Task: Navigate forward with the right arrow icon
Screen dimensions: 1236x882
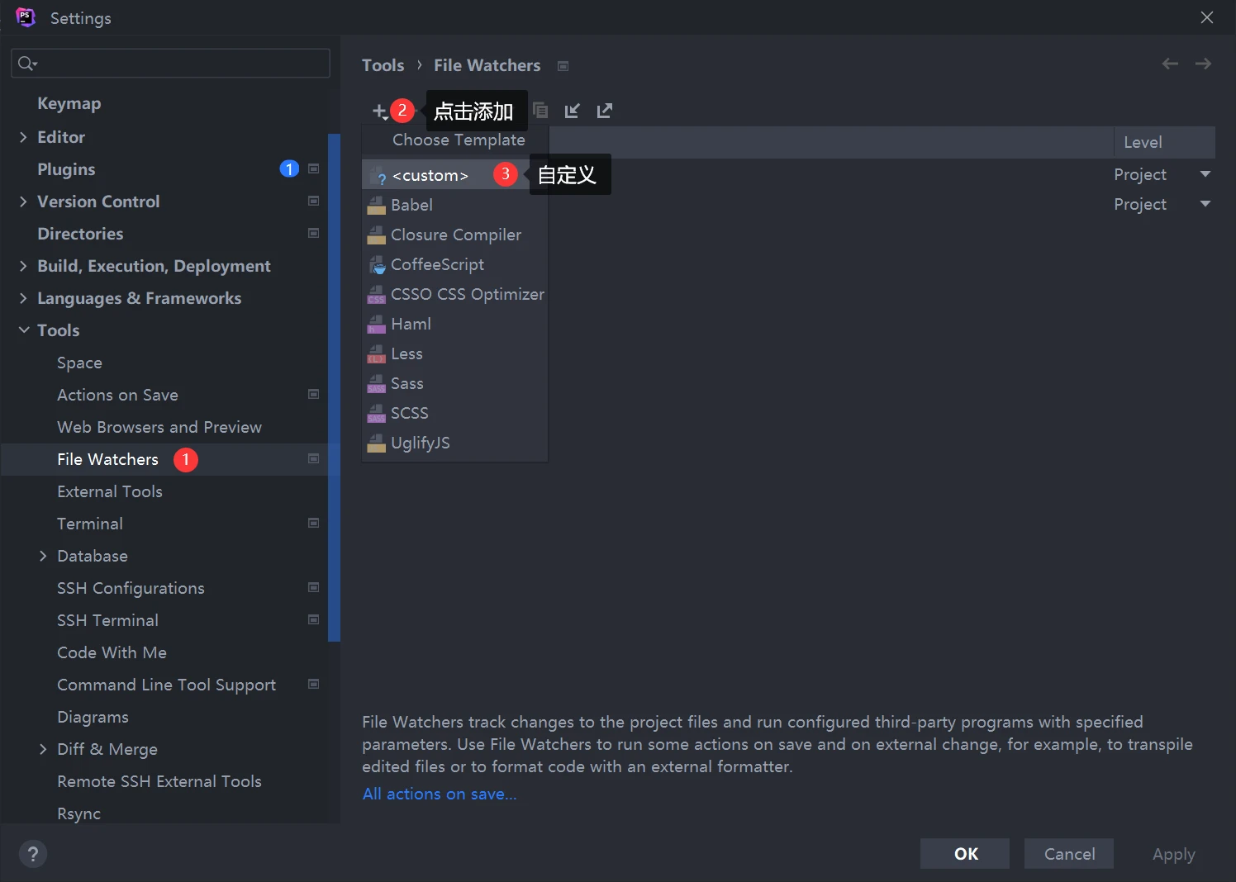Action: 1203,64
